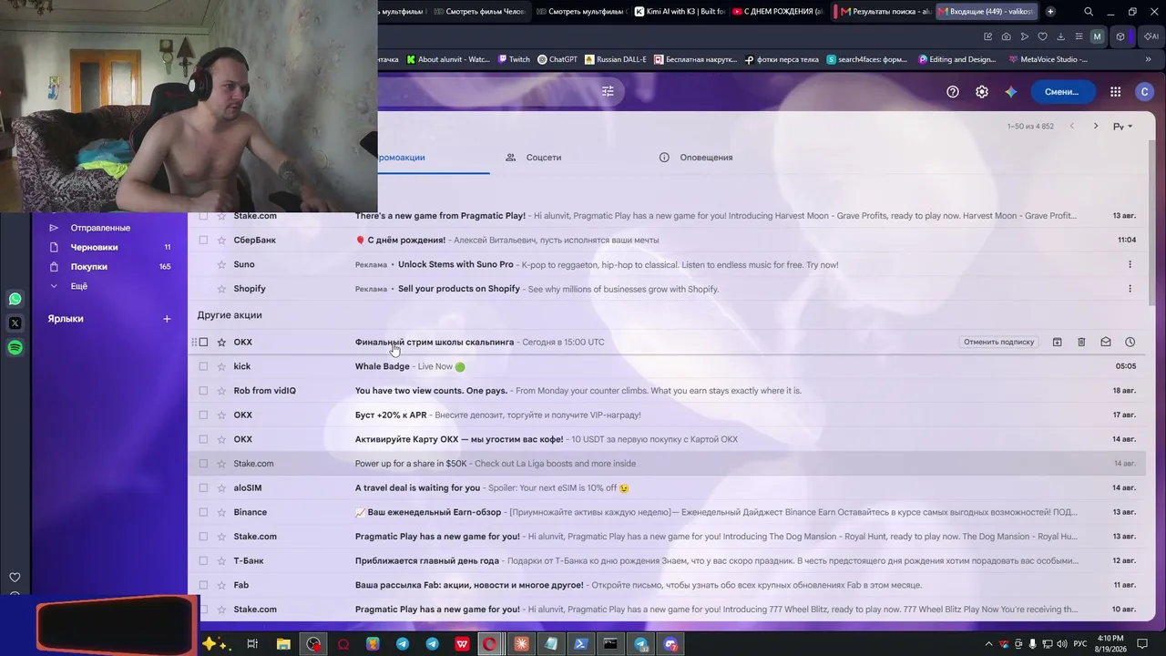Image resolution: width=1166 pixels, height=656 pixels.
Task: Check the Binance email checkbox
Action: tap(203, 512)
